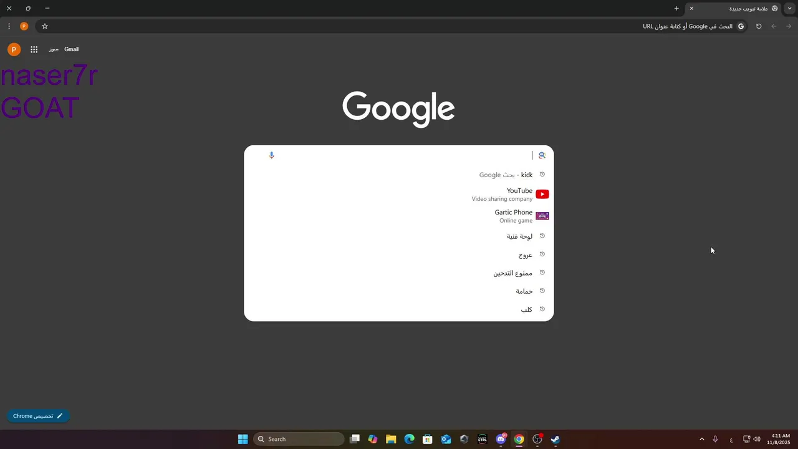798x449 pixels.
Task: Select the ممنوع التدخين suggestion
Action: (399, 273)
